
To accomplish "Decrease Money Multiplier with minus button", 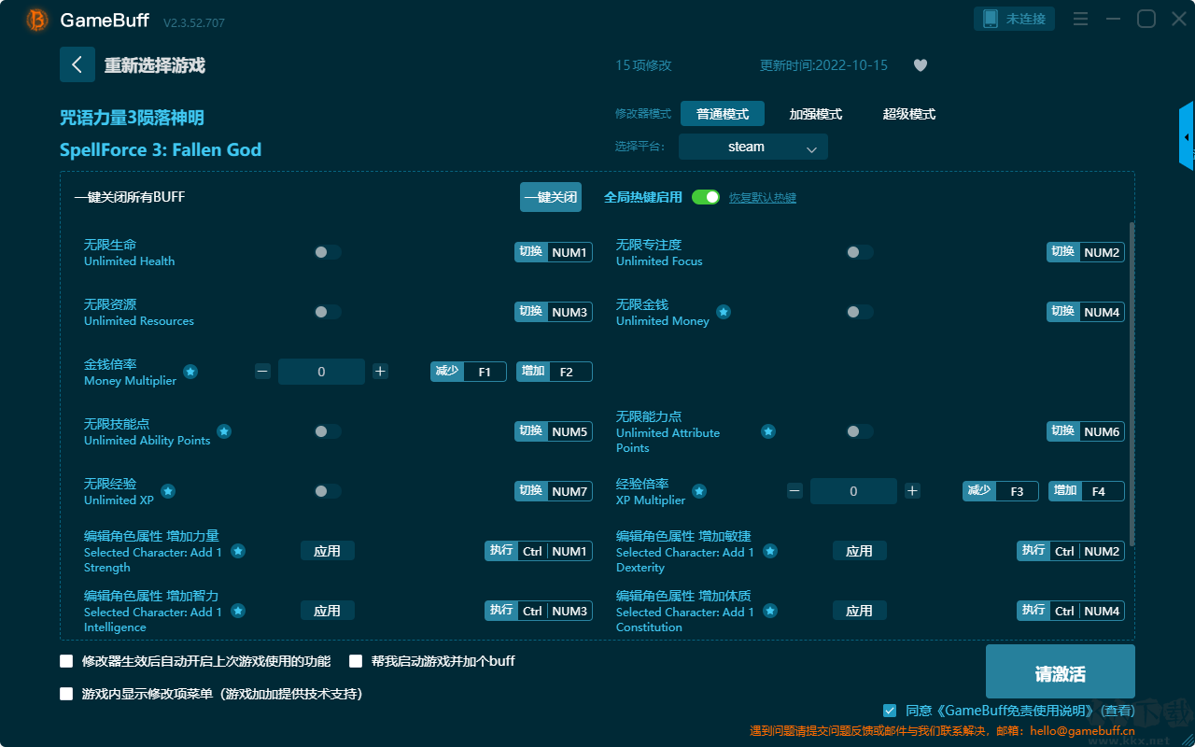I will click(x=262, y=372).
